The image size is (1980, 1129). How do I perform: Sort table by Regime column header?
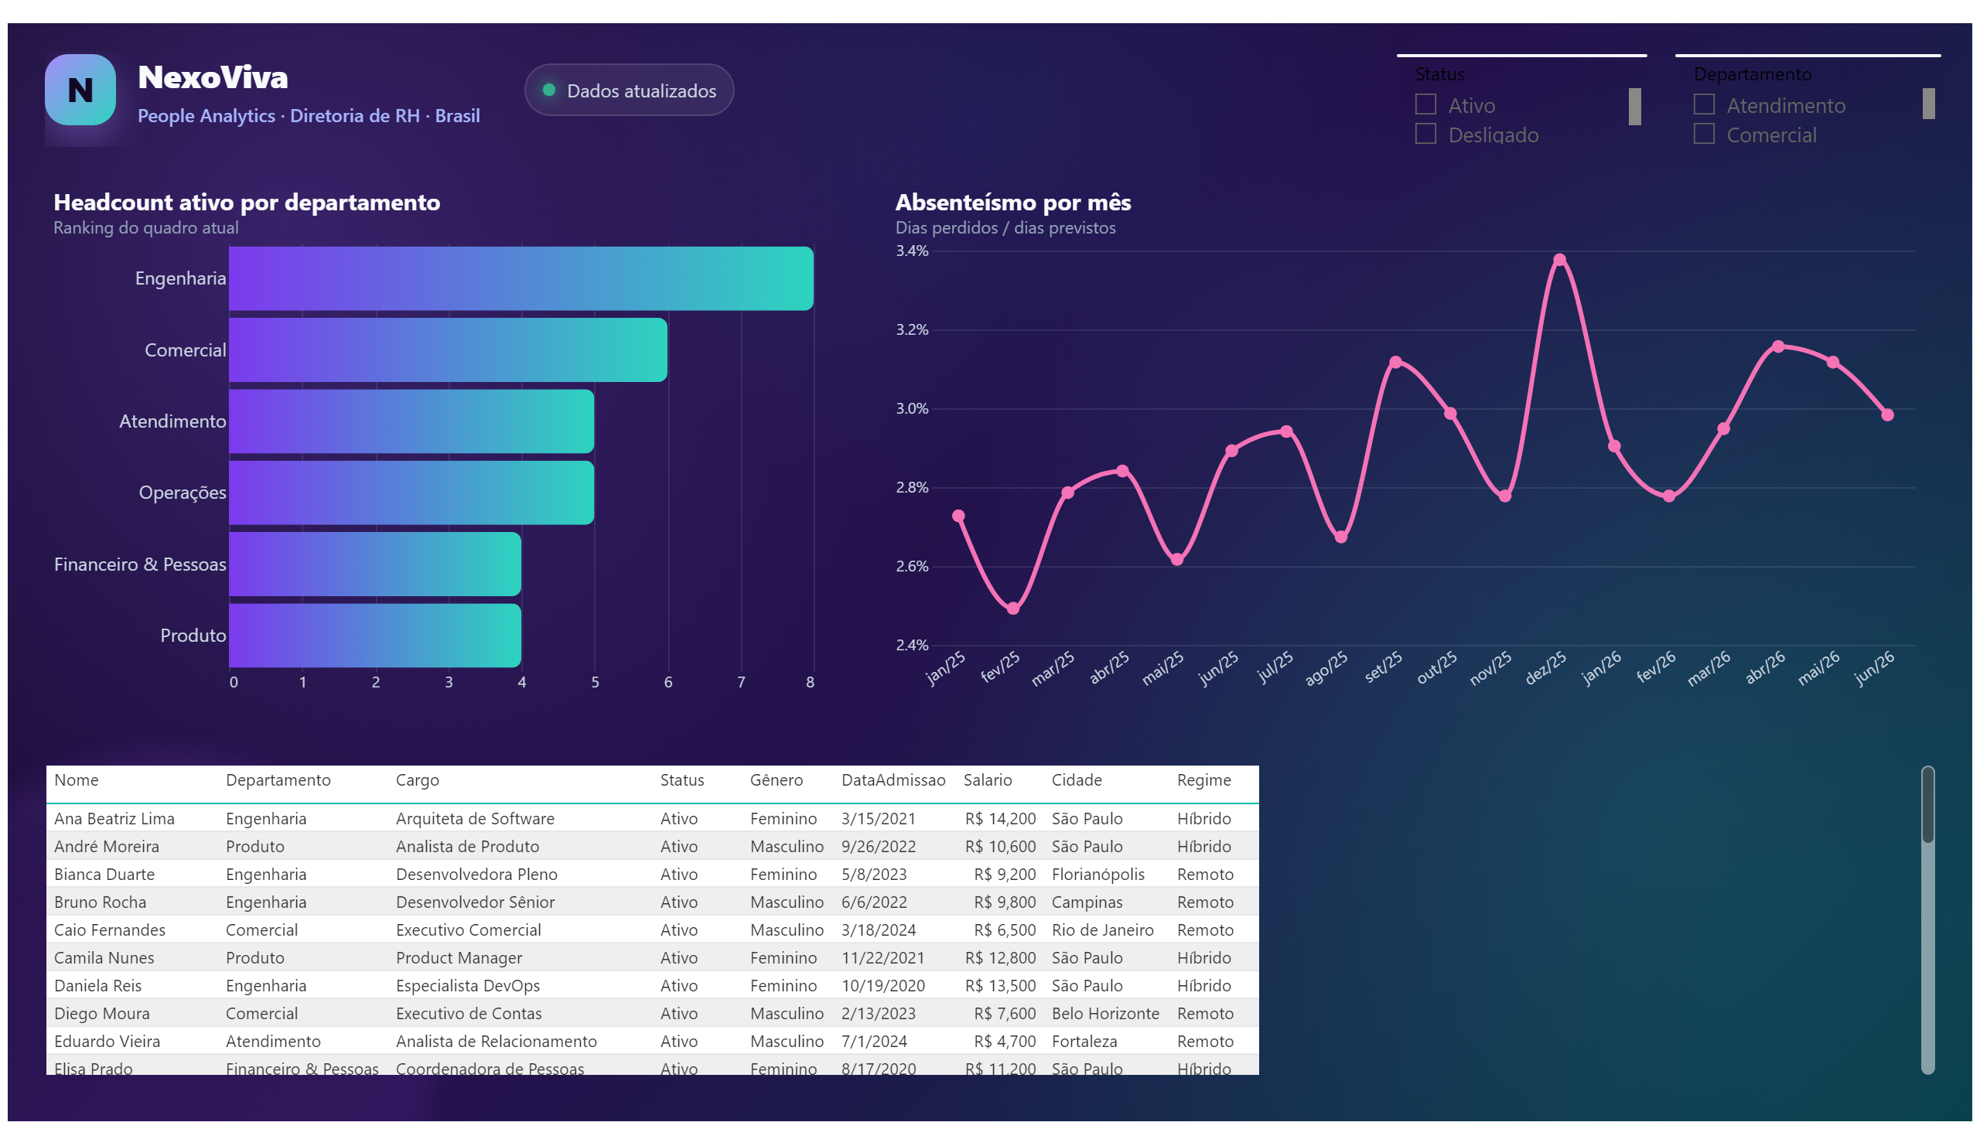click(x=1203, y=780)
